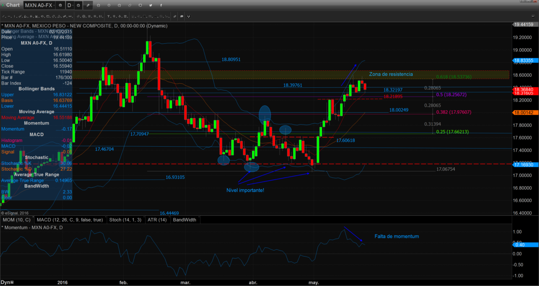Click the 18.00142 orange price marker
This screenshot has width=539, height=286.
(x=525, y=113)
